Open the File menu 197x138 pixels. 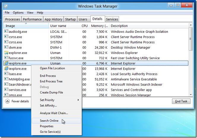[x=7, y=12]
